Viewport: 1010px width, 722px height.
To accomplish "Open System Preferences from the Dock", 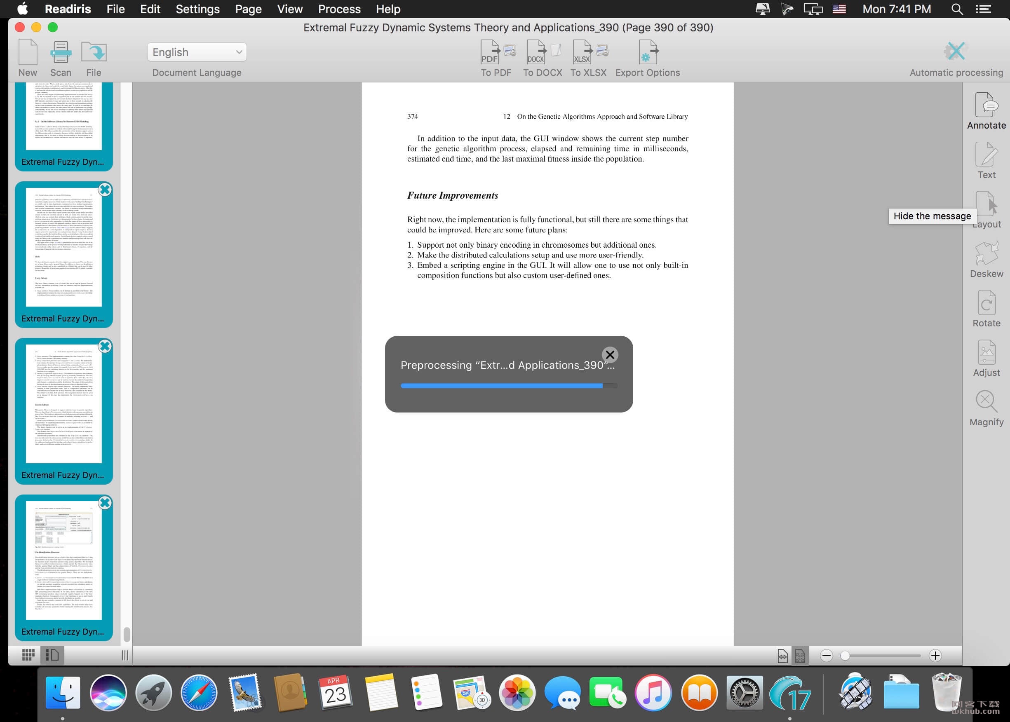I will (745, 692).
